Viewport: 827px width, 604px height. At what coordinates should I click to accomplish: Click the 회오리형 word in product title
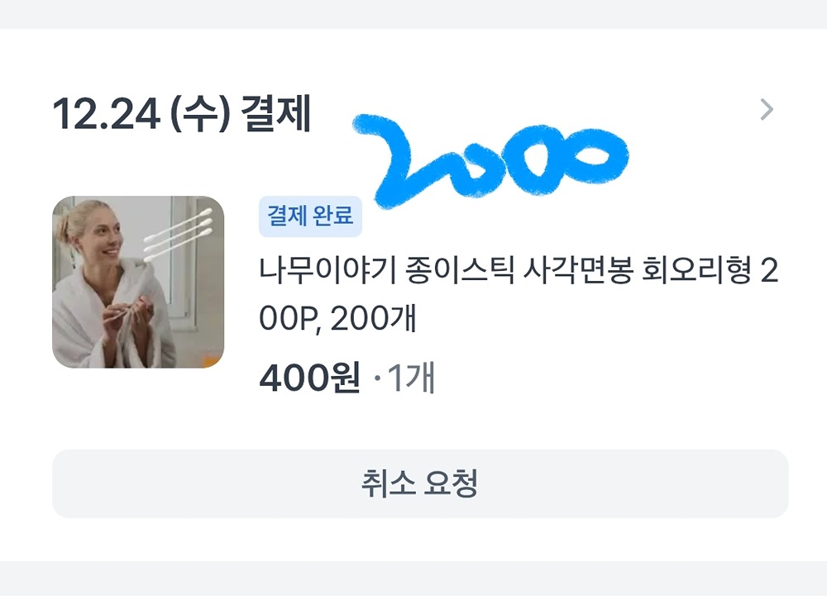click(696, 270)
